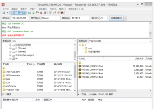
Task: Open the 查看(V) menu
Action: (24, 9)
